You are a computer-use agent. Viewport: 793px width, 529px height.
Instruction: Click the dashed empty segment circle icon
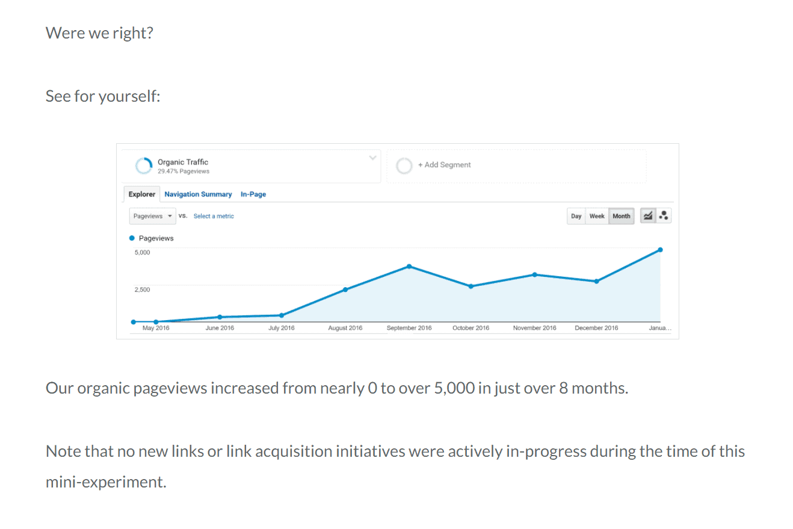(x=404, y=165)
